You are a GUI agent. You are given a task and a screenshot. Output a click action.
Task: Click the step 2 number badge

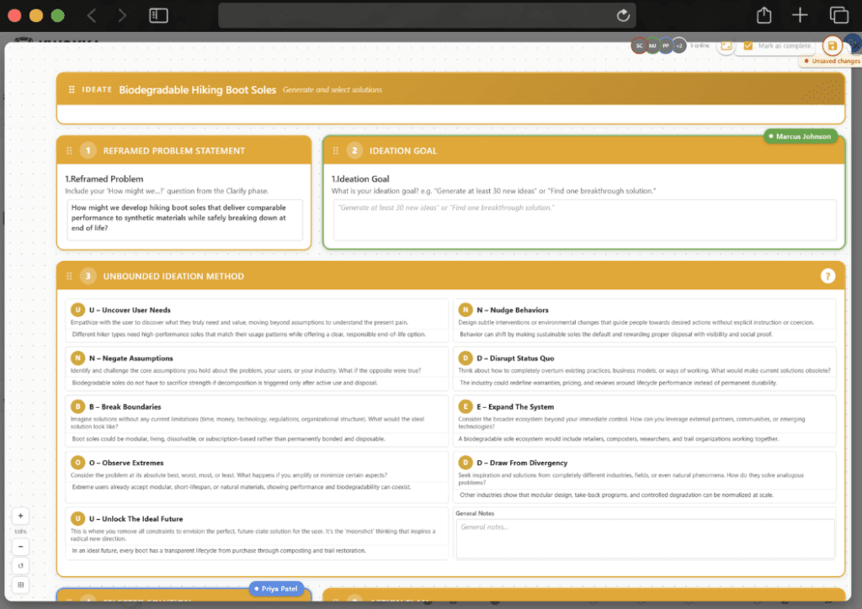click(x=354, y=151)
